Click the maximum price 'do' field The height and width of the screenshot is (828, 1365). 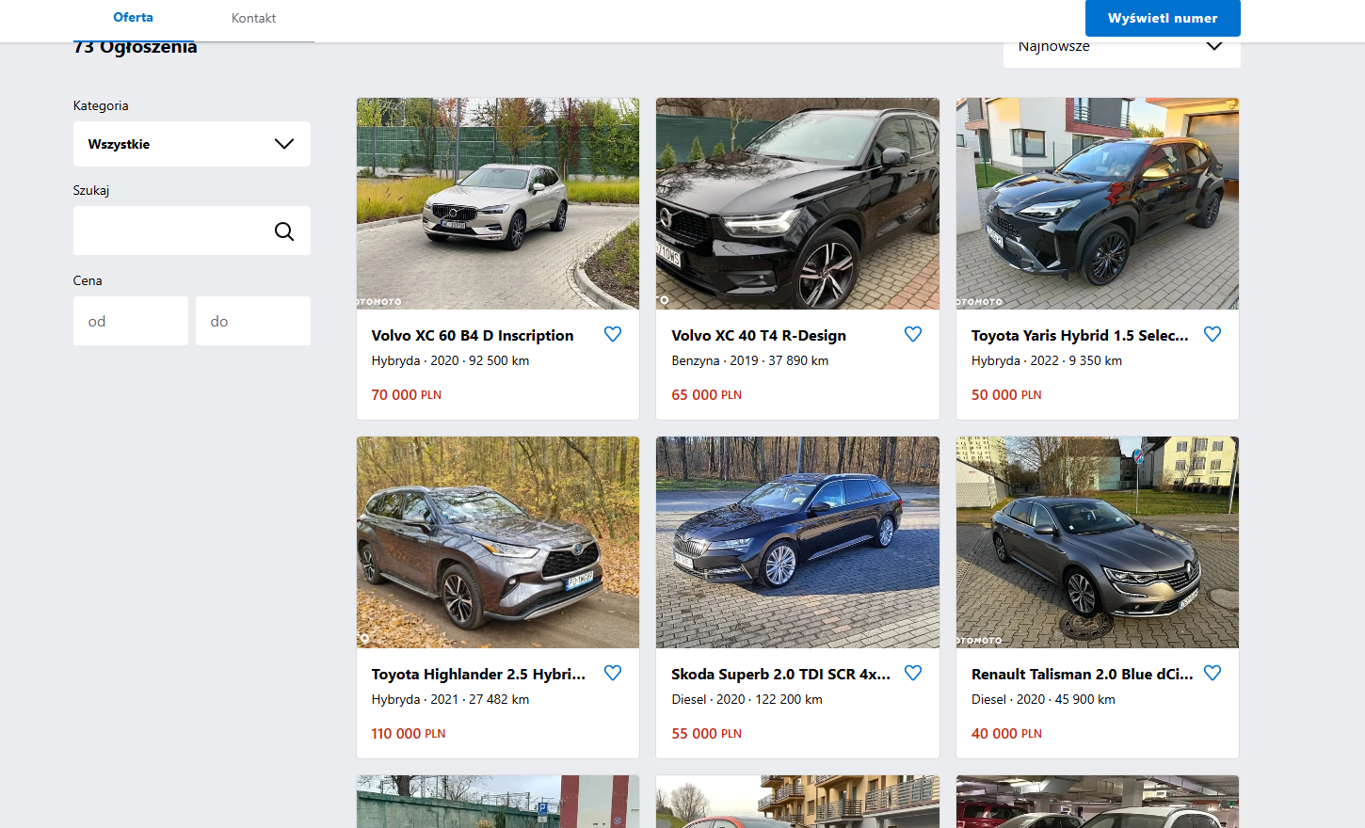(253, 321)
